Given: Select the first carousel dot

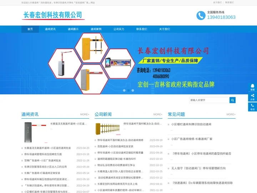Looking at the screenshot, I should click(124, 90).
